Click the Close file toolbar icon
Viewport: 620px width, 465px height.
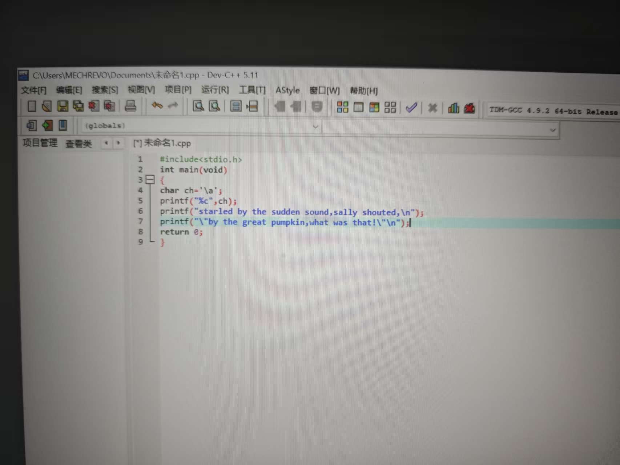pos(94,106)
